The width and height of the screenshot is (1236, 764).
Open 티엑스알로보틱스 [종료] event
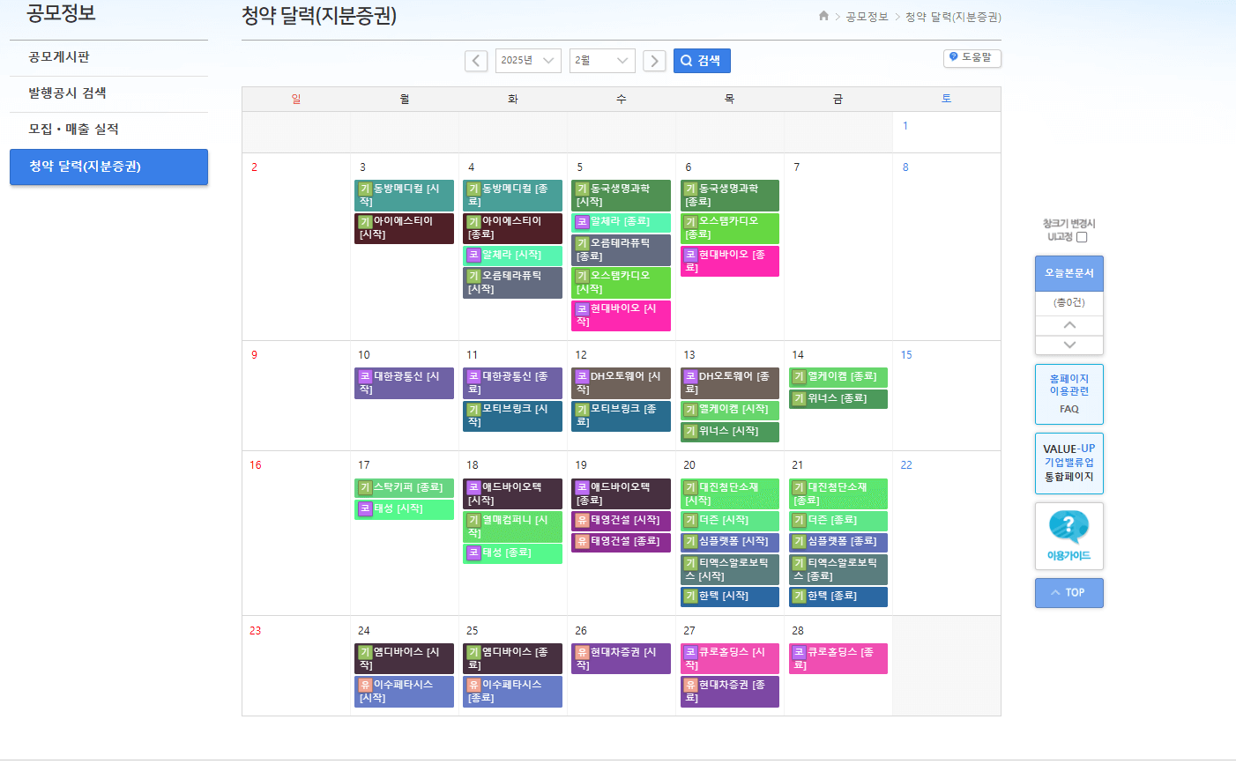[838, 569]
